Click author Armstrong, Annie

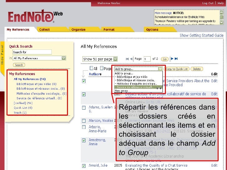(97, 142)
